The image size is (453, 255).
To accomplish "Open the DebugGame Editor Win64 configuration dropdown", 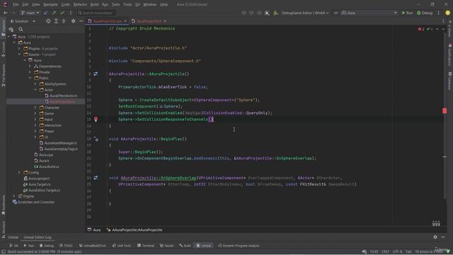I will [x=305, y=13].
